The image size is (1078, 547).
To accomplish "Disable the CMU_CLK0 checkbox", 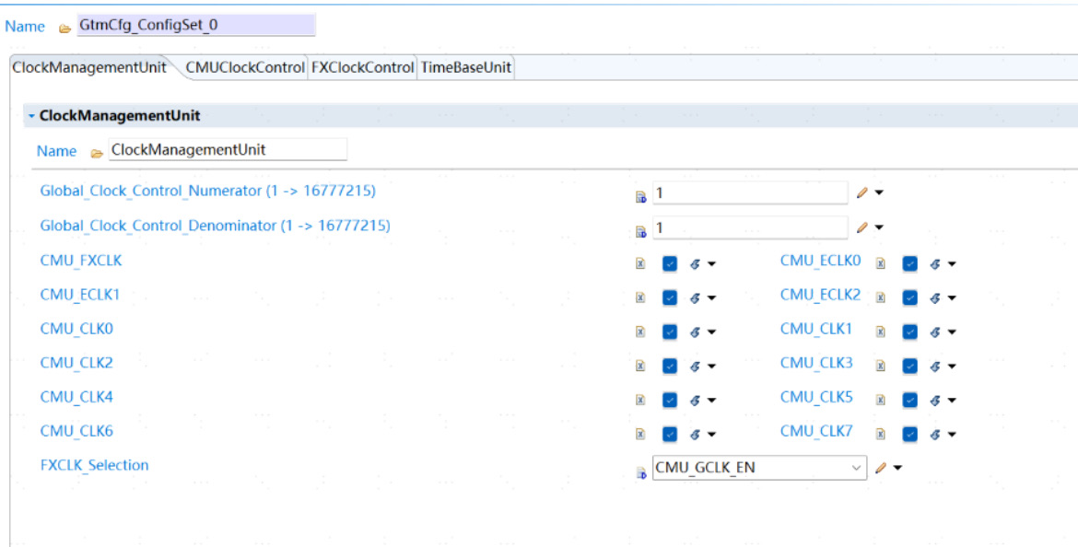I will (670, 332).
